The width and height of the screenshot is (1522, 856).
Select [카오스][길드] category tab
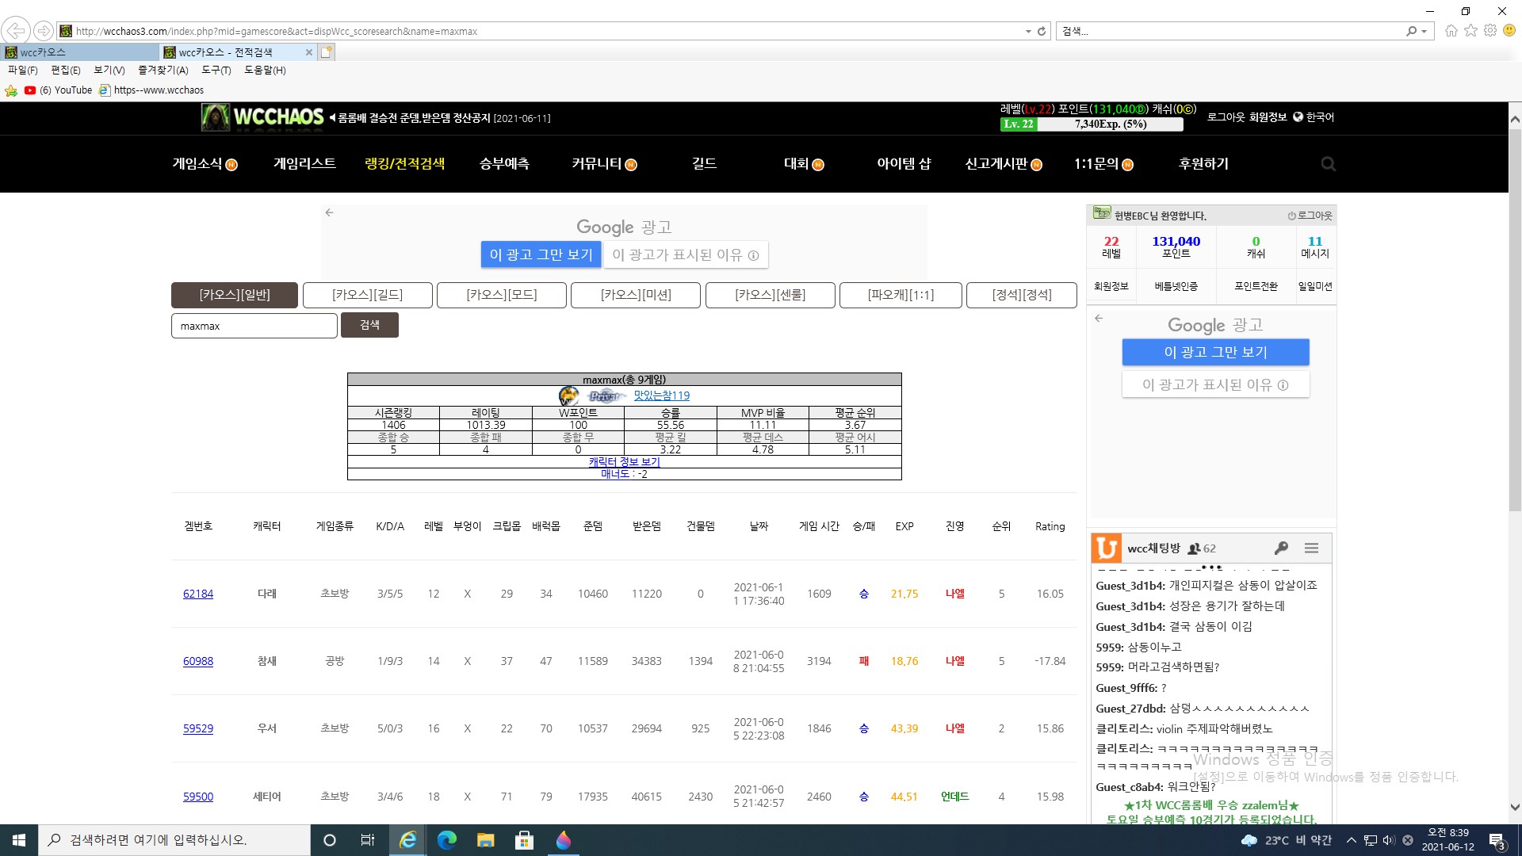[x=368, y=295]
